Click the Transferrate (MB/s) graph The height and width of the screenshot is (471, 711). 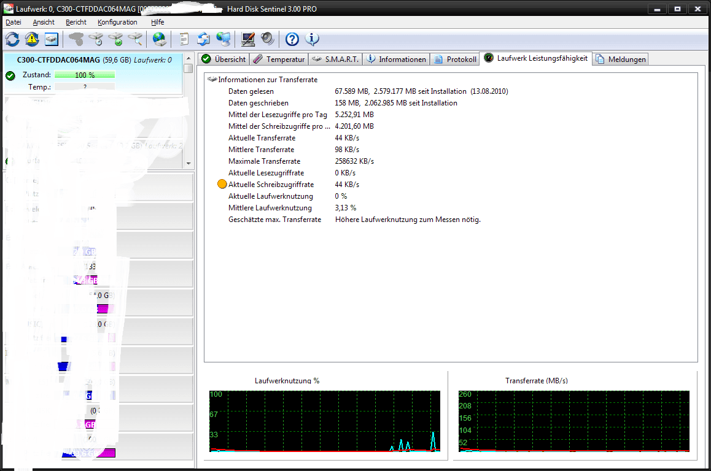tap(573, 421)
